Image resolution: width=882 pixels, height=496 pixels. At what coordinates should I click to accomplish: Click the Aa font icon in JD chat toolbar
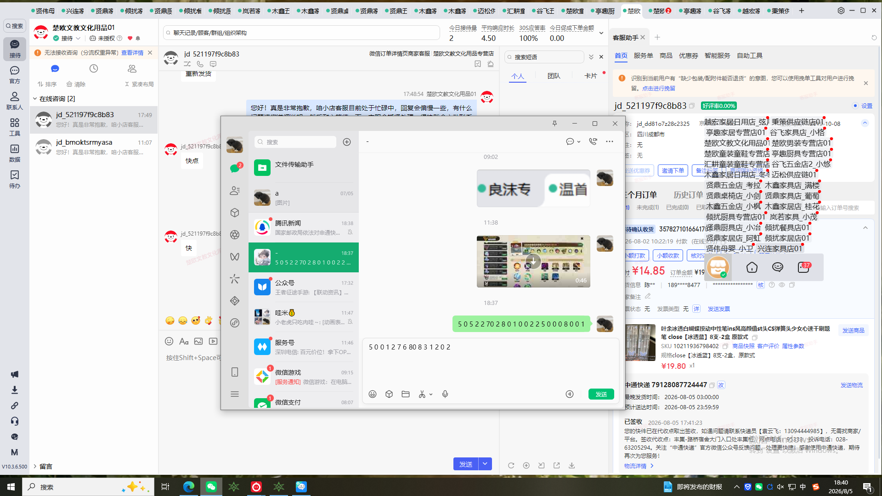click(184, 341)
